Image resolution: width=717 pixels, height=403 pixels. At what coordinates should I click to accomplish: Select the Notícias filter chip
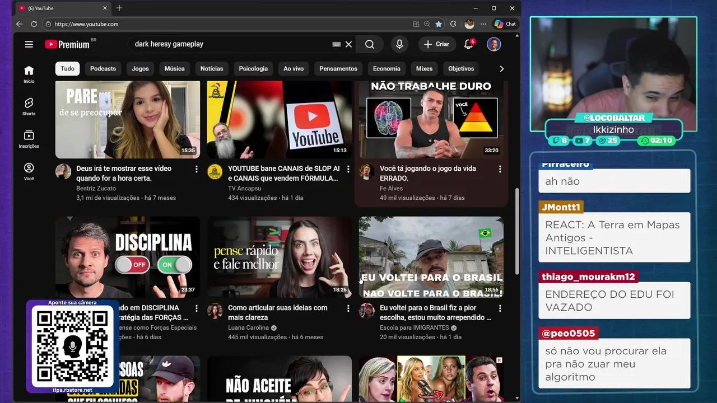tap(212, 68)
